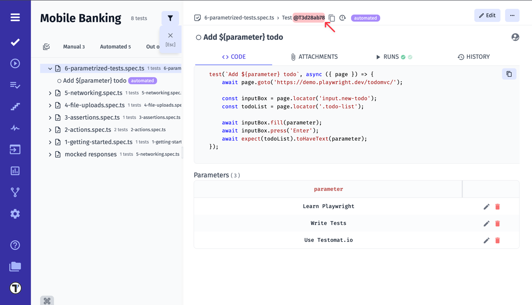Open the Runs page from the sidebar
532x305 pixels.
pos(15,63)
